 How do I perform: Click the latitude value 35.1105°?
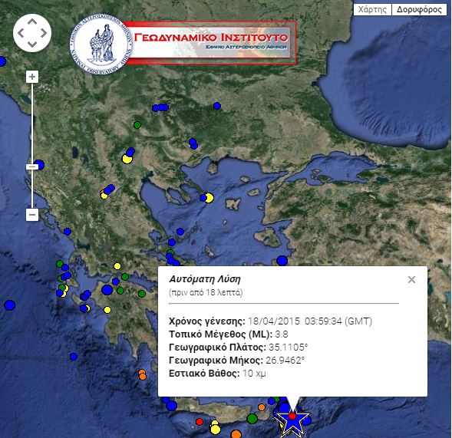pyautogui.click(x=289, y=347)
